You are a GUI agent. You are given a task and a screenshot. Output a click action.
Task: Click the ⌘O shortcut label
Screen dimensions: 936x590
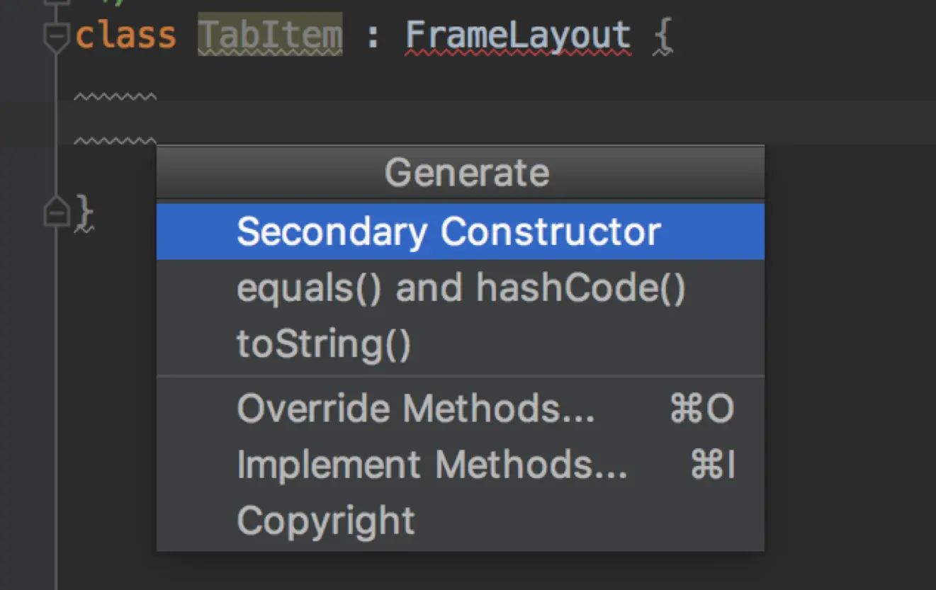[701, 409]
